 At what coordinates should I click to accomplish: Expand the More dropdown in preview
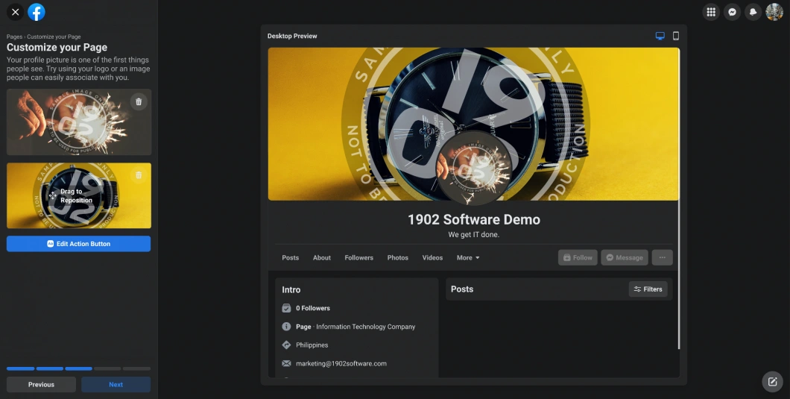pos(468,258)
